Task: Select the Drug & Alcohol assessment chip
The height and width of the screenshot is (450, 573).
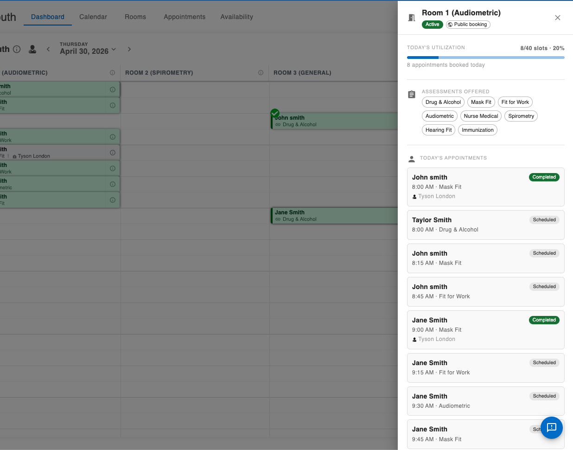Action: [x=443, y=102]
